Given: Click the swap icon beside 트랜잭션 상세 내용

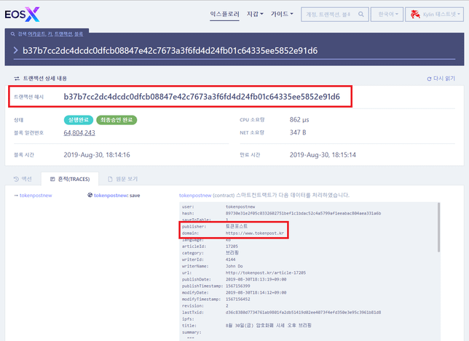Looking at the screenshot, I should click(17, 78).
